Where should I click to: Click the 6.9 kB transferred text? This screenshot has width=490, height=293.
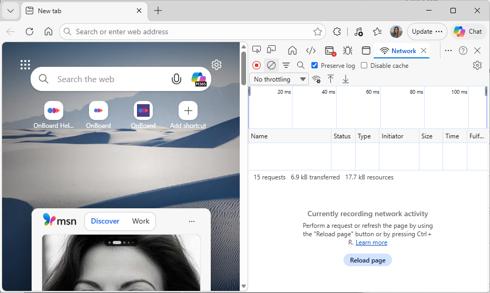tap(315, 177)
